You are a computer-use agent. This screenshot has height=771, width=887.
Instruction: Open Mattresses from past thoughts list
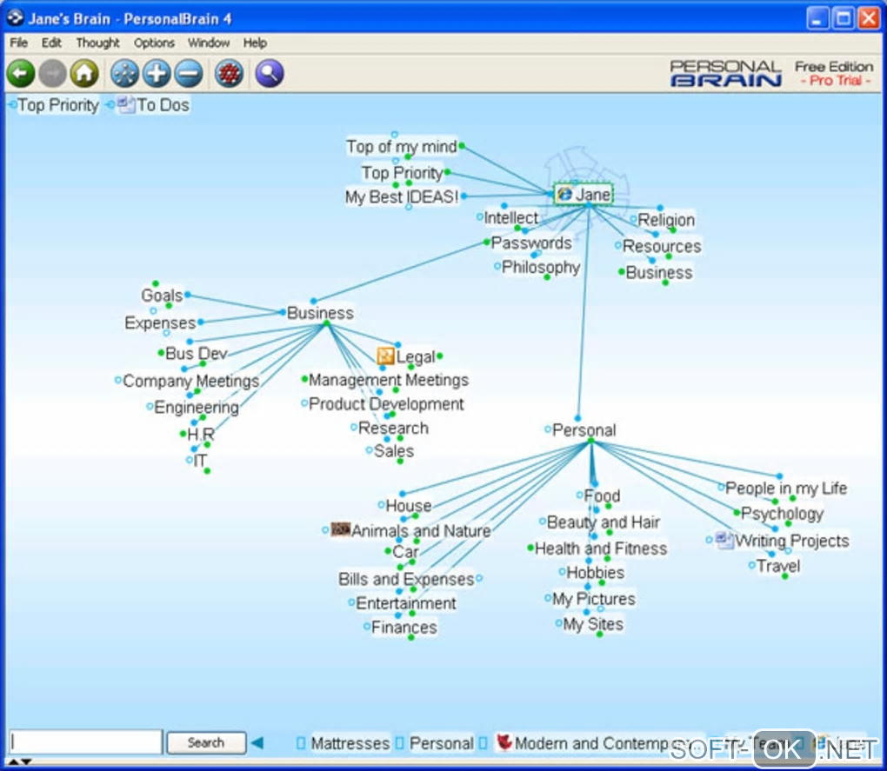350,742
